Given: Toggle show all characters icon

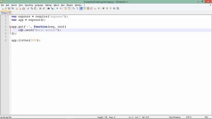Looking at the screenshot, I should pos(77,8).
